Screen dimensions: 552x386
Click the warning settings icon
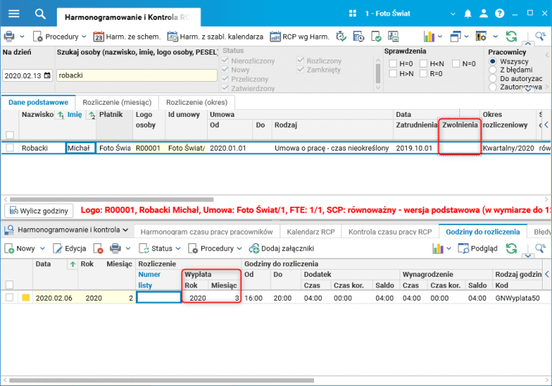(481, 37)
